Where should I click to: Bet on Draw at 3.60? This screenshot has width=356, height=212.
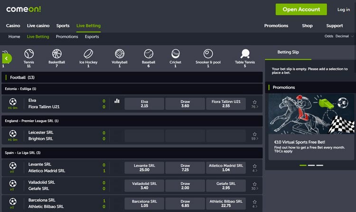[185, 104]
